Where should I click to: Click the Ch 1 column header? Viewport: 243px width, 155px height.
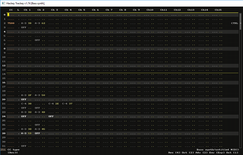coord(27,10)
